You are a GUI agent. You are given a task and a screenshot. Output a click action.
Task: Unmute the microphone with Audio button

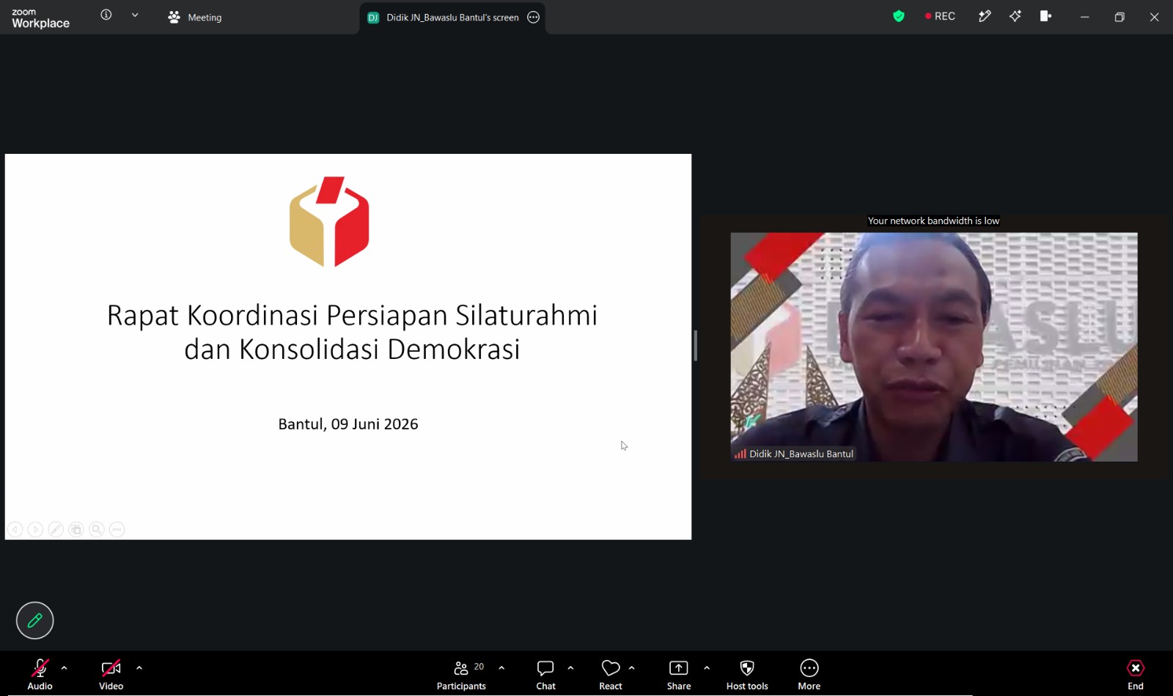(x=40, y=674)
